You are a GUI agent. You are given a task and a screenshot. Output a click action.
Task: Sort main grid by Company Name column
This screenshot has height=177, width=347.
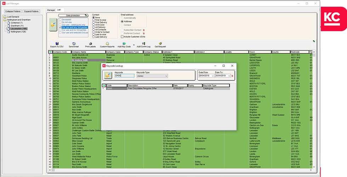click(x=89, y=52)
